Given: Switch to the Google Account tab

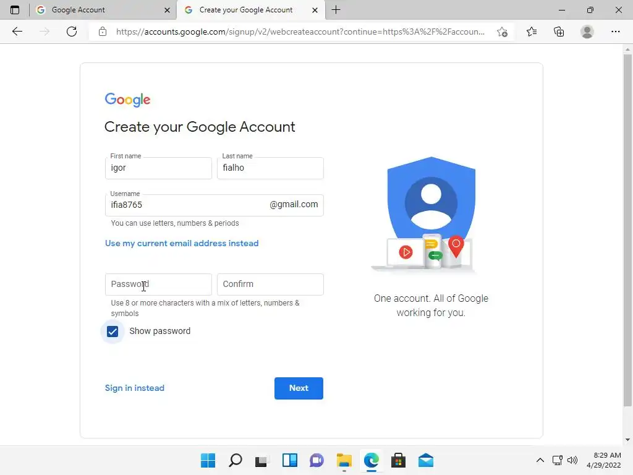Looking at the screenshot, I should coord(103,10).
